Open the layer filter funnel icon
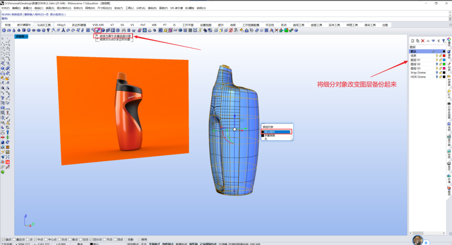The image size is (452, 245). [x=444, y=41]
